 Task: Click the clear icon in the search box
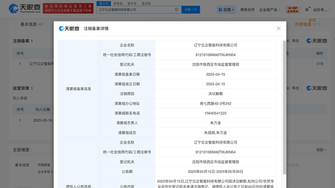coord(176,9)
